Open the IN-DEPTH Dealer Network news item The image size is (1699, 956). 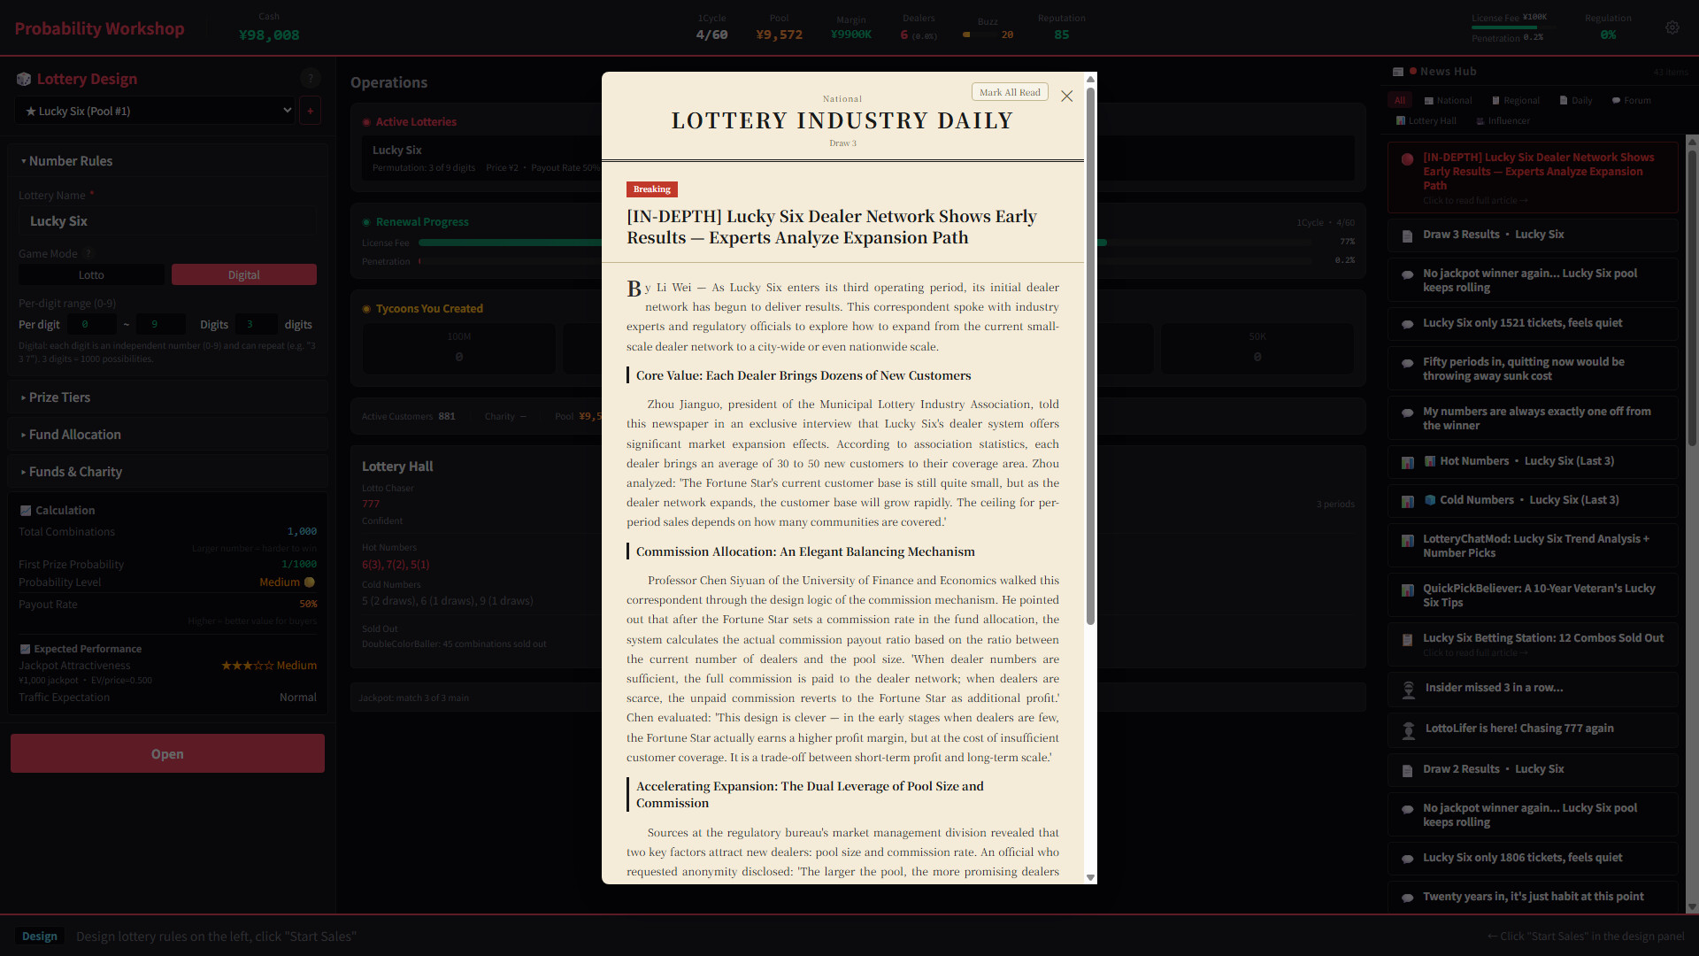coord(1533,178)
